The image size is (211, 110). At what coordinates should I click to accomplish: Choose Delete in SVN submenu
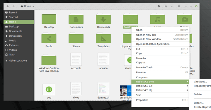(200, 94)
